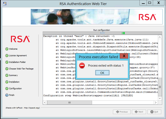The image size is (166, 119).
Task: Click the Choose Web-Tier Package checkmark icon
Action: pos(7,69)
